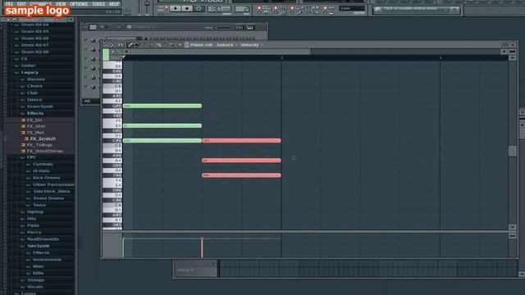Click the green note color selector swatch

click(x=106, y=55)
